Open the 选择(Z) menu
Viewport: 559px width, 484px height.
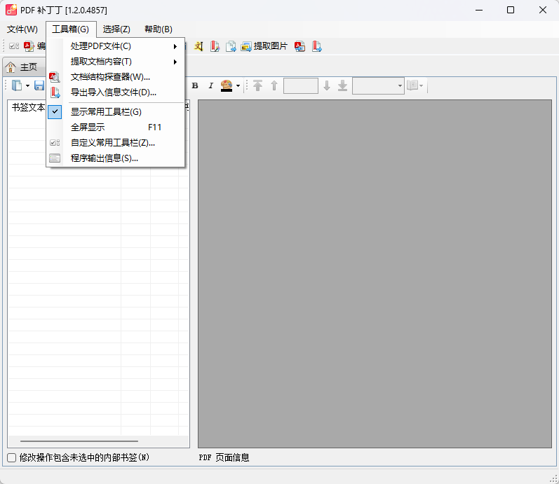coord(116,29)
